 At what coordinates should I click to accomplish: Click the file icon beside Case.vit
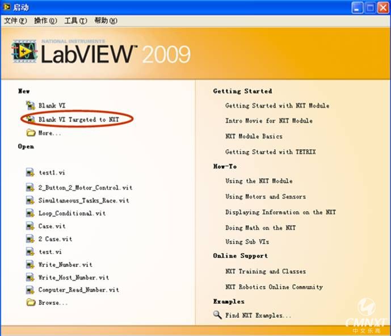coord(30,226)
